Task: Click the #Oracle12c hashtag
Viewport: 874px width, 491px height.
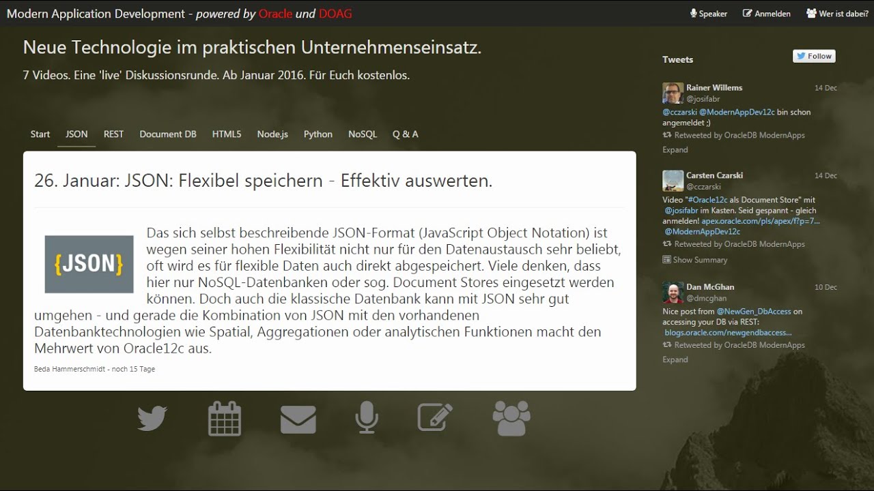Action: pyautogui.click(x=709, y=200)
